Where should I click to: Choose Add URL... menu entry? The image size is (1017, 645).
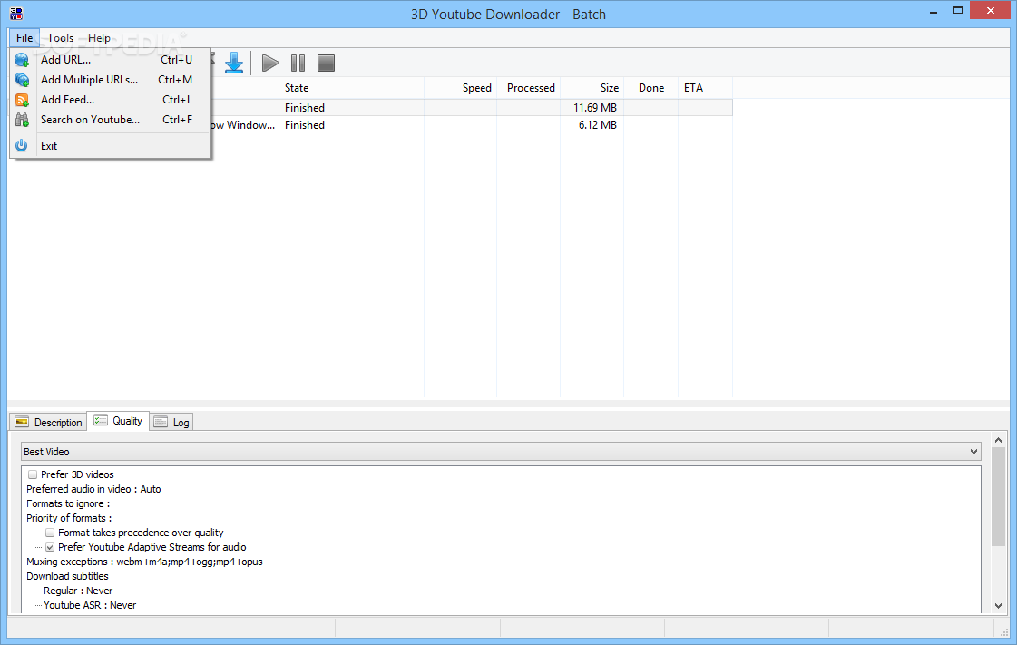(x=111, y=60)
